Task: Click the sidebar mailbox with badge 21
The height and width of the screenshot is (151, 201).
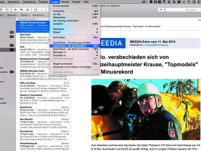Action: pos(8,32)
